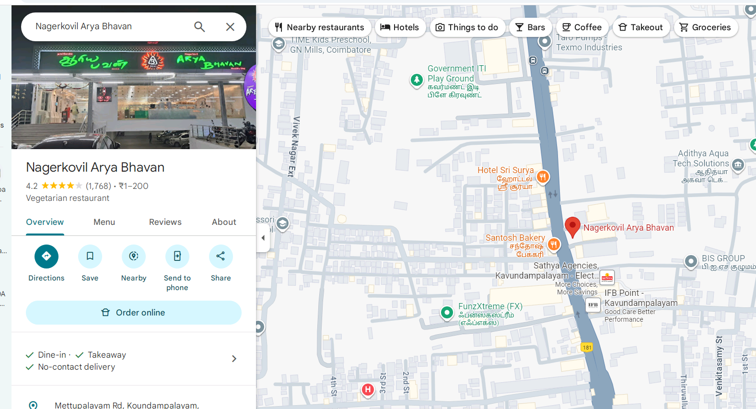
Task: Select the Coffee filter chip
Action: (x=582, y=27)
